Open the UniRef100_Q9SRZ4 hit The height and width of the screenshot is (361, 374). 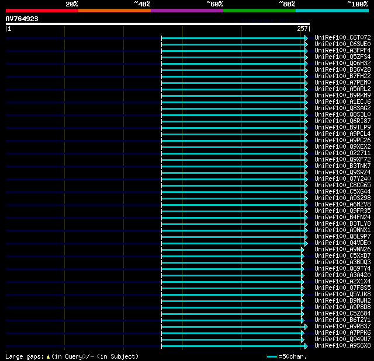point(342,173)
